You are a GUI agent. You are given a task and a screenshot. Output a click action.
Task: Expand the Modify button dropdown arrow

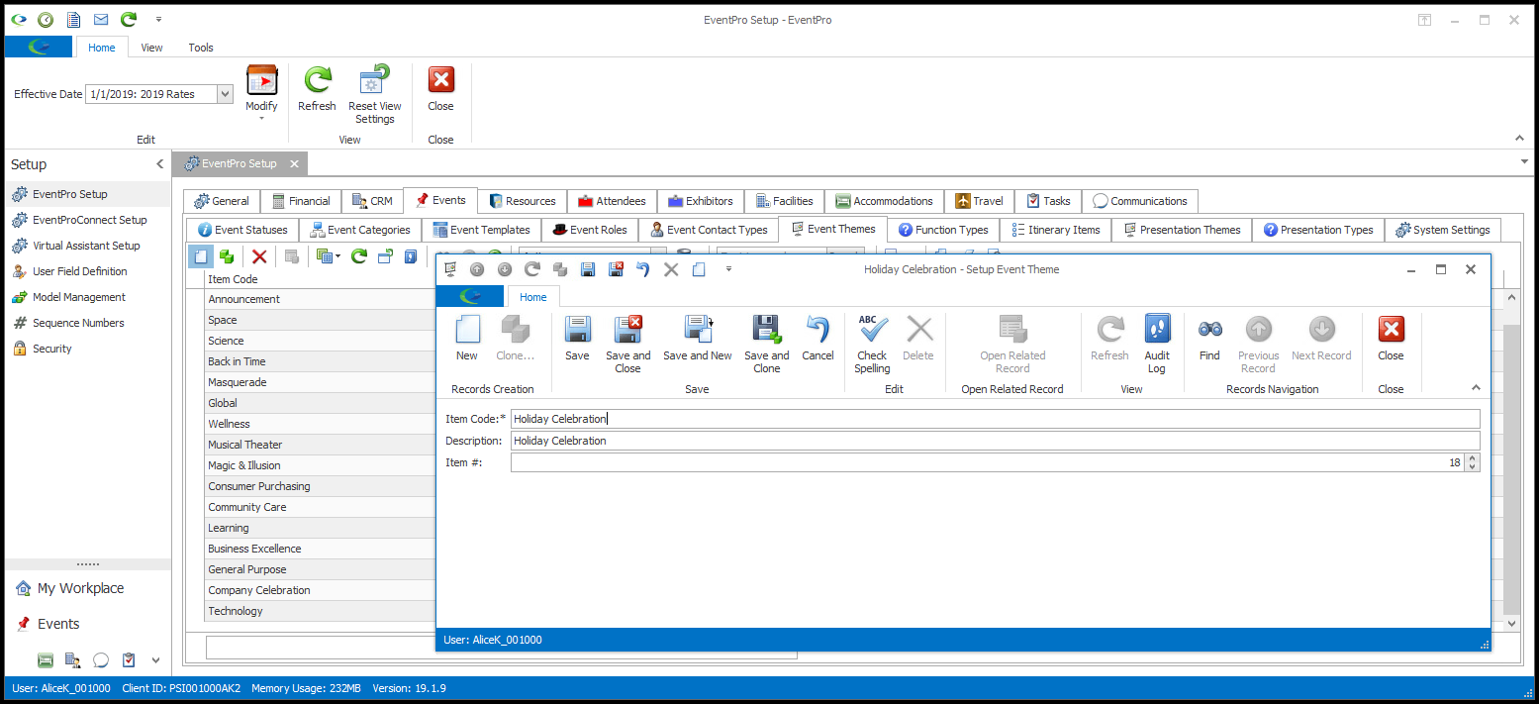click(x=261, y=119)
